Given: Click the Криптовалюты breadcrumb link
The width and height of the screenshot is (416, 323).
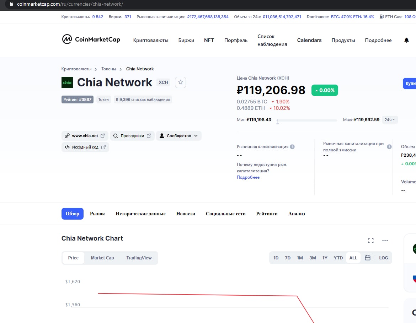Looking at the screenshot, I should 76,69.
